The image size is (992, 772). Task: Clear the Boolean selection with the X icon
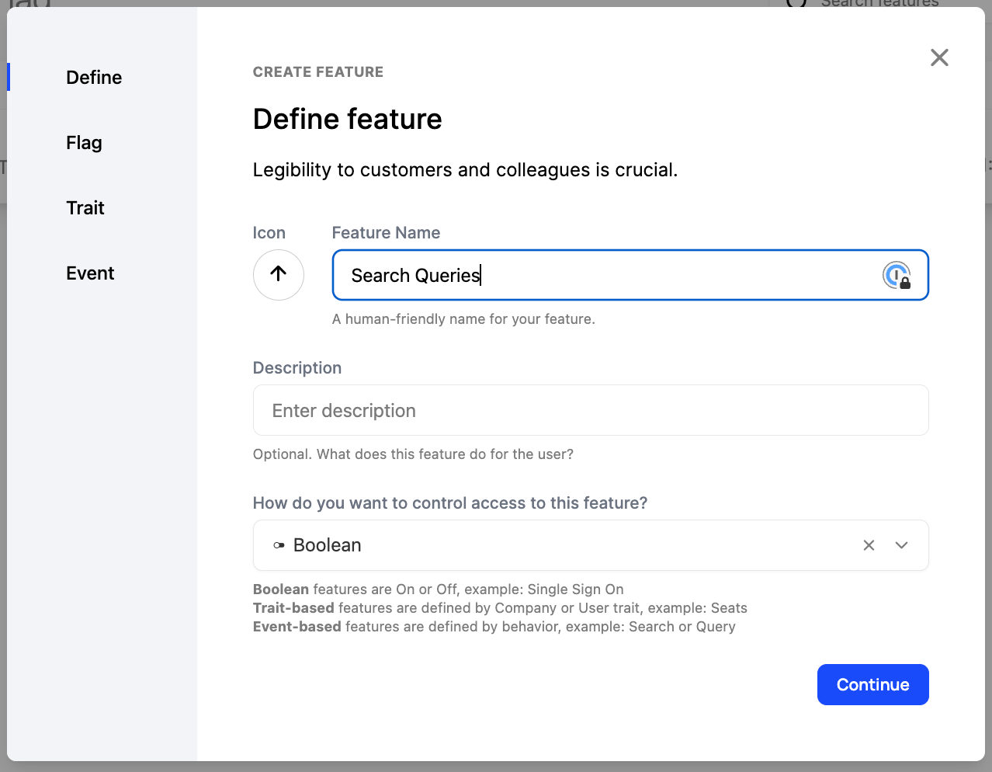pyautogui.click(x=869, y=545)
